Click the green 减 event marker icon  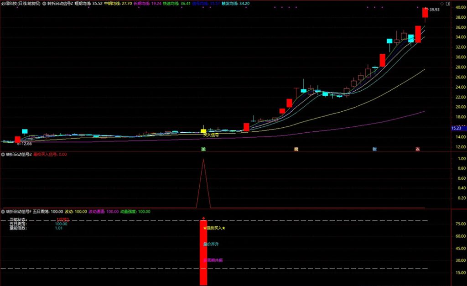click(203, 149)
